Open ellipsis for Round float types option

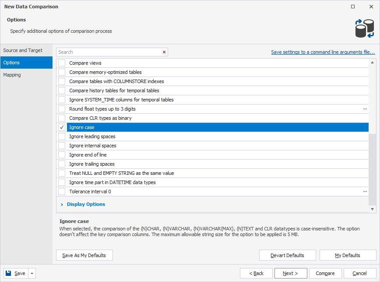[x=365, y=109]
